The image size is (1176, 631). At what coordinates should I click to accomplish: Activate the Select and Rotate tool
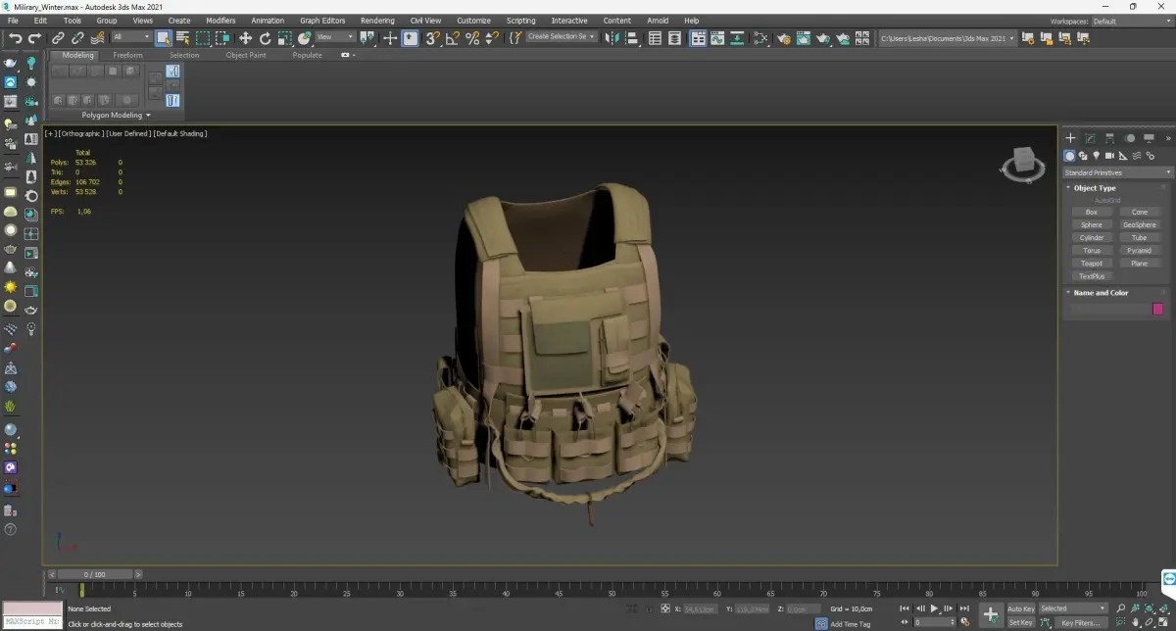[265, 38]
